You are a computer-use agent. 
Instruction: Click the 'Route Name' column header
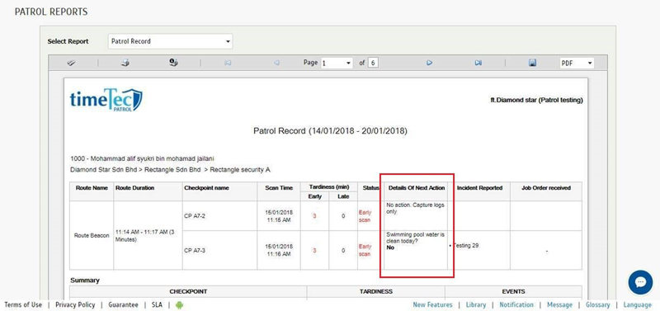92,188
